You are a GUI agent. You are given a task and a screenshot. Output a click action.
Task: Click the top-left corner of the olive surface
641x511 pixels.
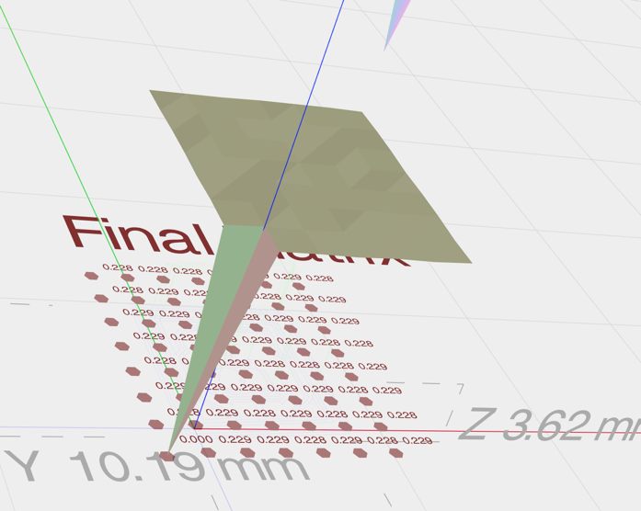[153, 92]
